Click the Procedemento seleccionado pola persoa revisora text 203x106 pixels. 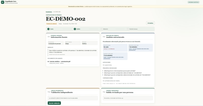[x=122, y=42]
